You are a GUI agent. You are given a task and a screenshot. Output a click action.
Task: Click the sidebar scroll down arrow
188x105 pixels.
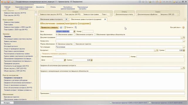pyautogui.click(x=36, y=99)
